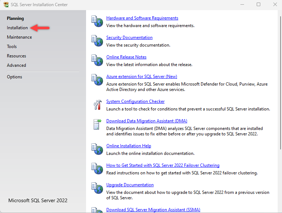Click text 'View the security documentation.'
The height and width of the screenshot is (213, 282).
click(x=138, y=45)
